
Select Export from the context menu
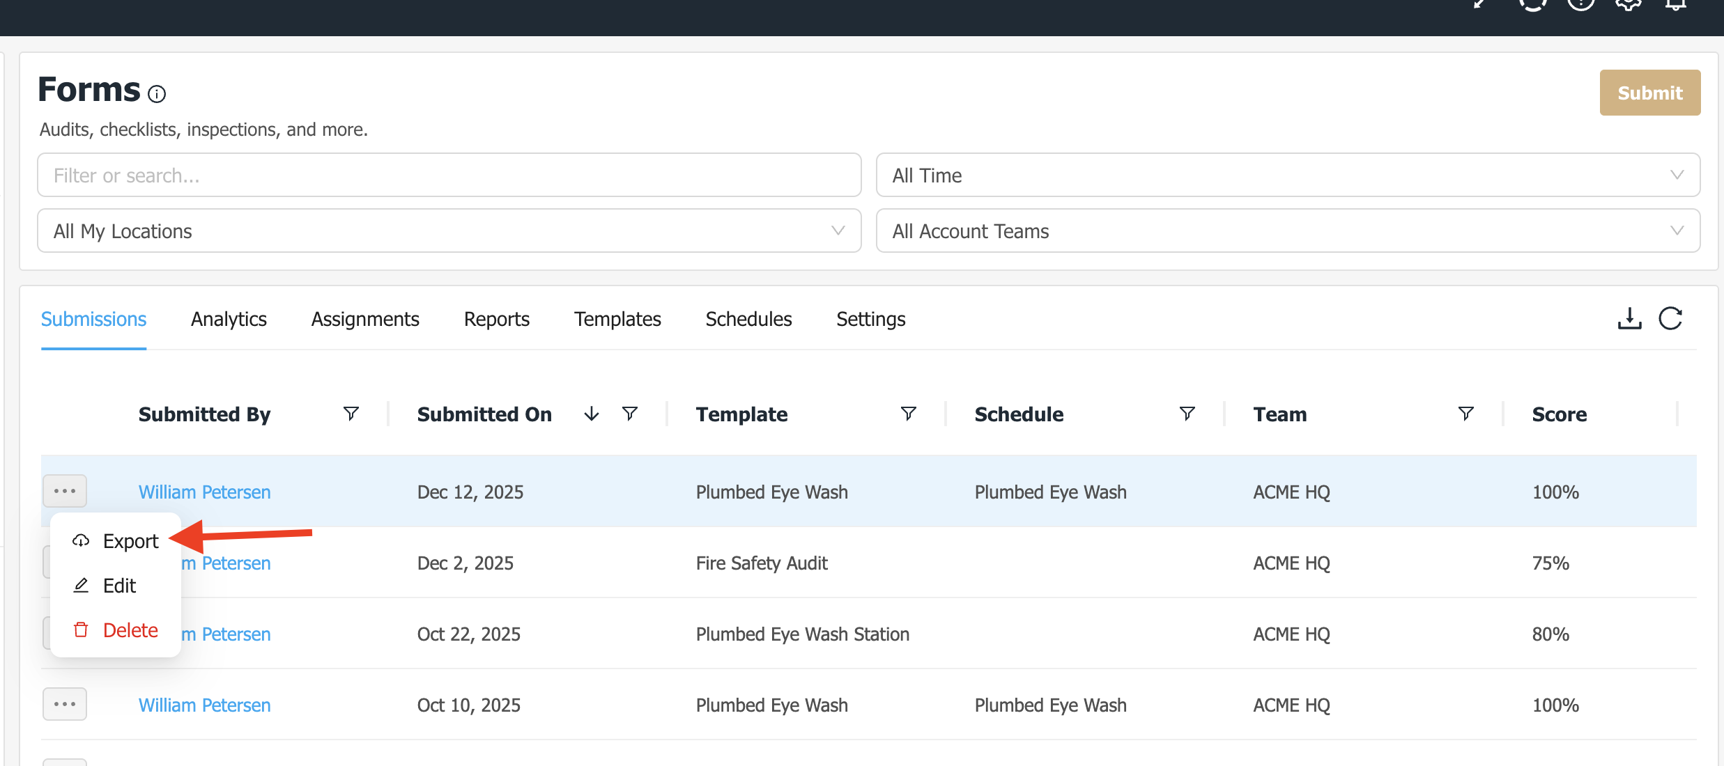click(x=130, y=541)
